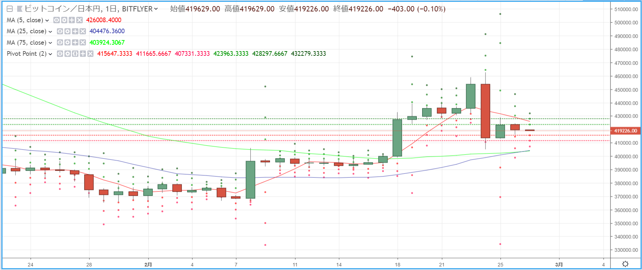
Task: Click plus icon for MA (25, close)
Action: click(x=75, y=31)
